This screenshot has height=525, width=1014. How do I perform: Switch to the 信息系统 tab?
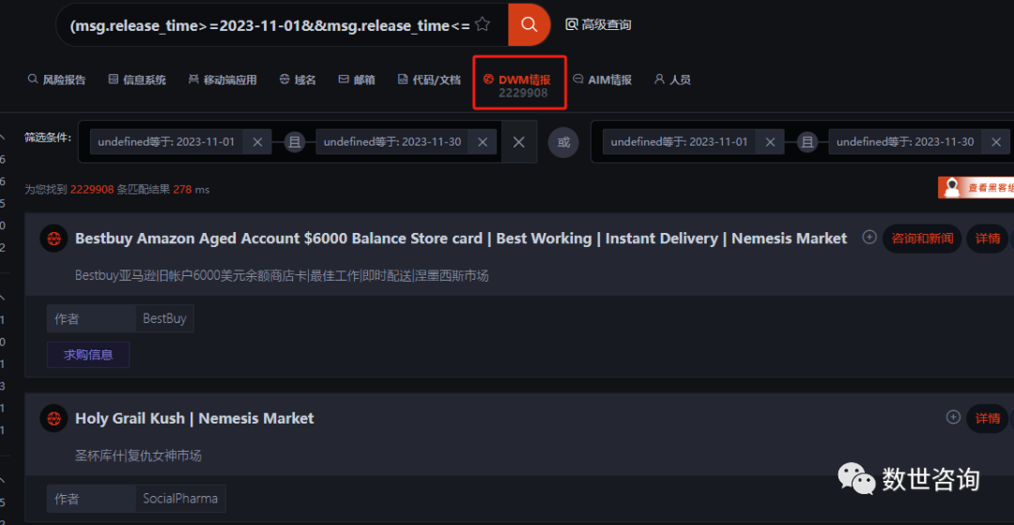137,80
